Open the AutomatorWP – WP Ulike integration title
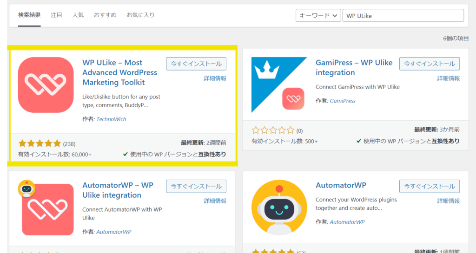 coord(118,190)
